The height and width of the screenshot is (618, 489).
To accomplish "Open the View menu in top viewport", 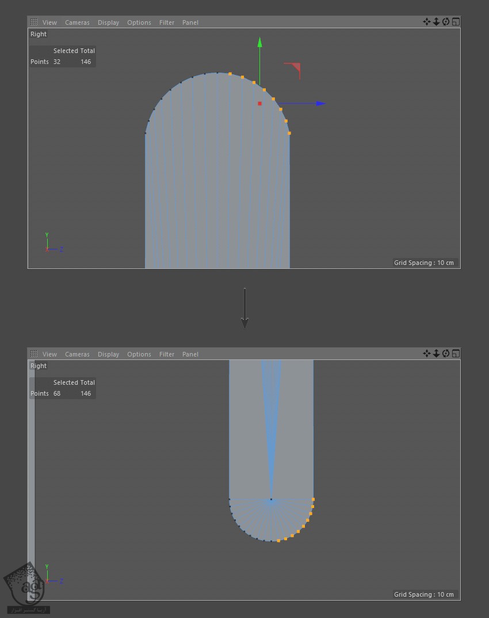I will coord(49,22).
